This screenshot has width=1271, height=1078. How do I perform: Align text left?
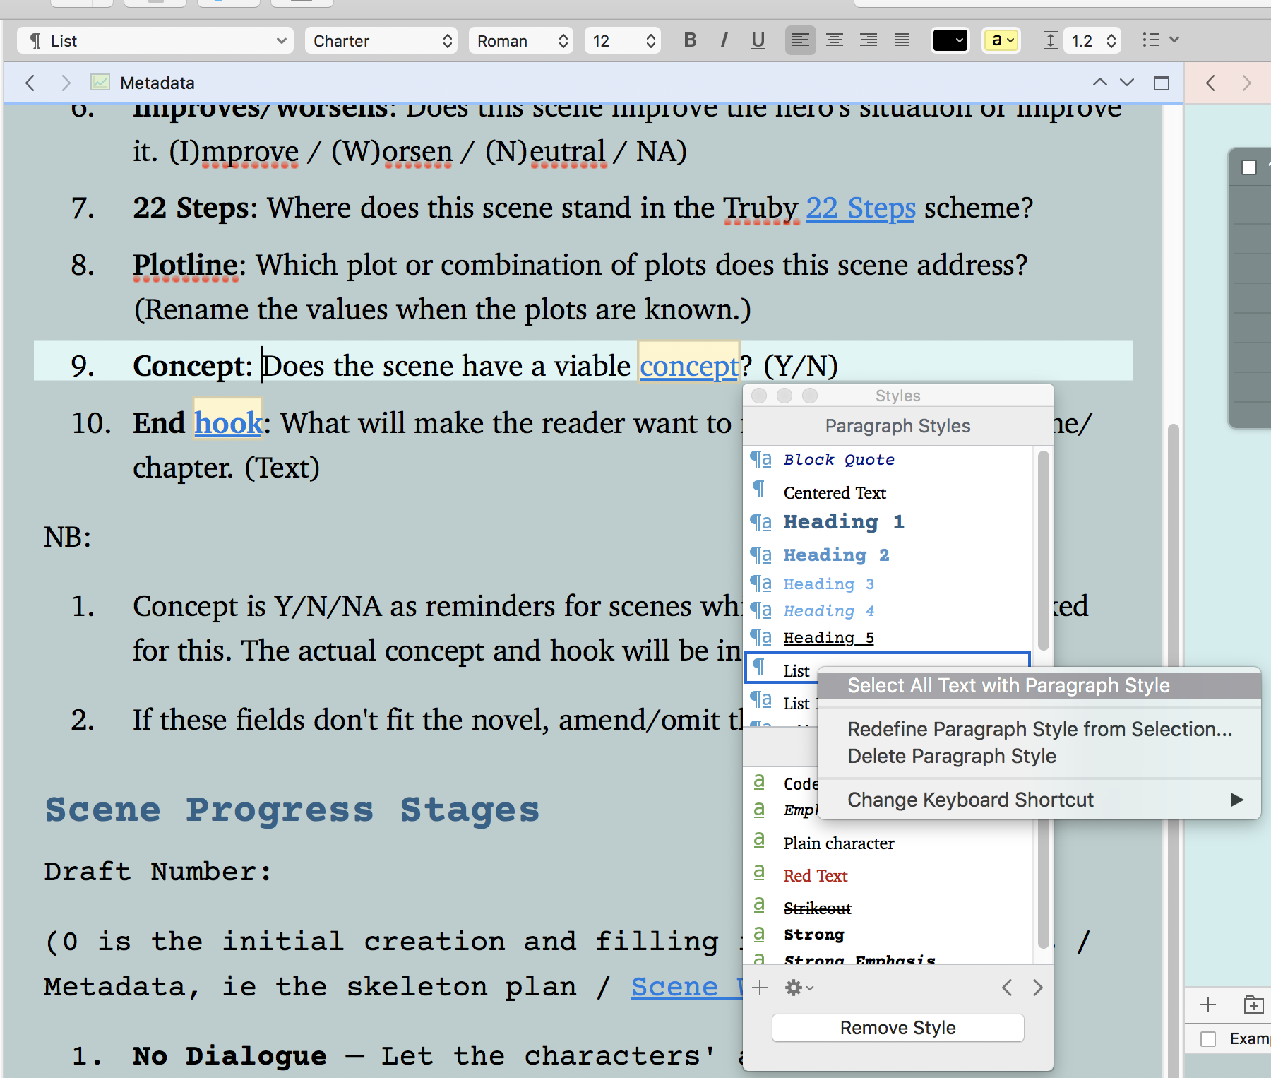coord(800,40)
